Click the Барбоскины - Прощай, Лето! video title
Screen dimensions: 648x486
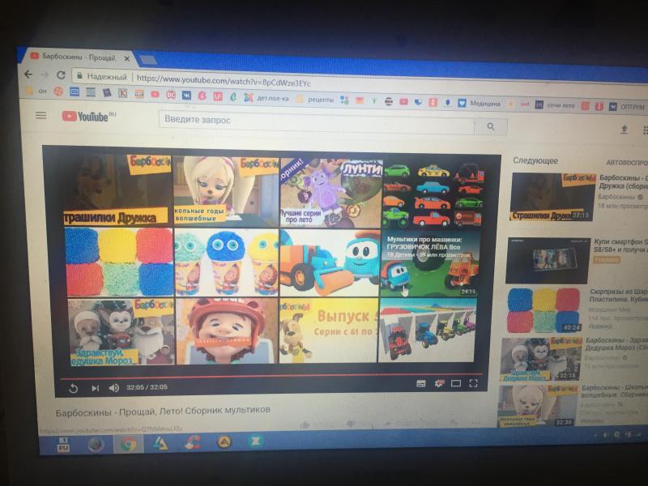163,411
